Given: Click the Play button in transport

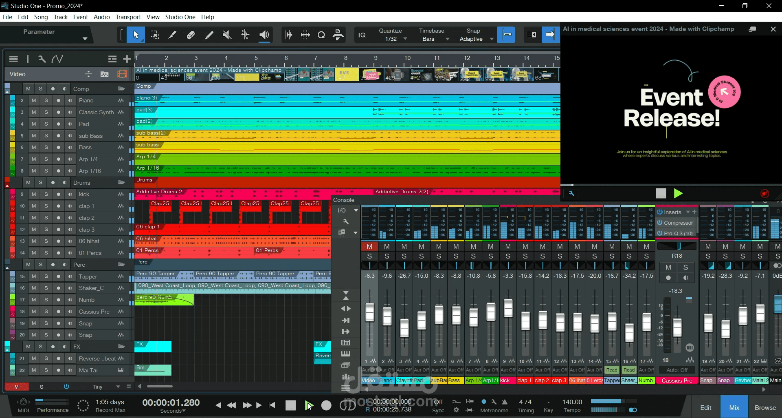Looking at the screenshot, I should (x=308, y=405).
